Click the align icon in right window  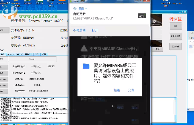190,46
